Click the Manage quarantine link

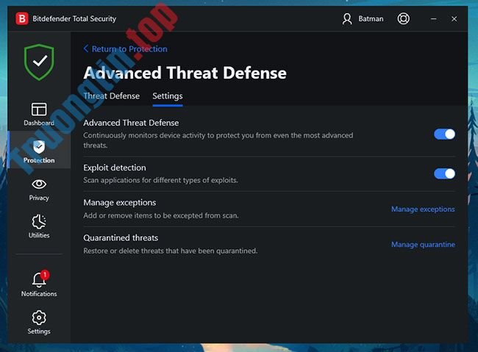click(x=423, y=245)
